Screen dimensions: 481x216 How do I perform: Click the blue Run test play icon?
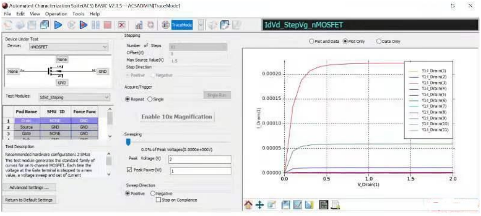[x=58, y=25]
